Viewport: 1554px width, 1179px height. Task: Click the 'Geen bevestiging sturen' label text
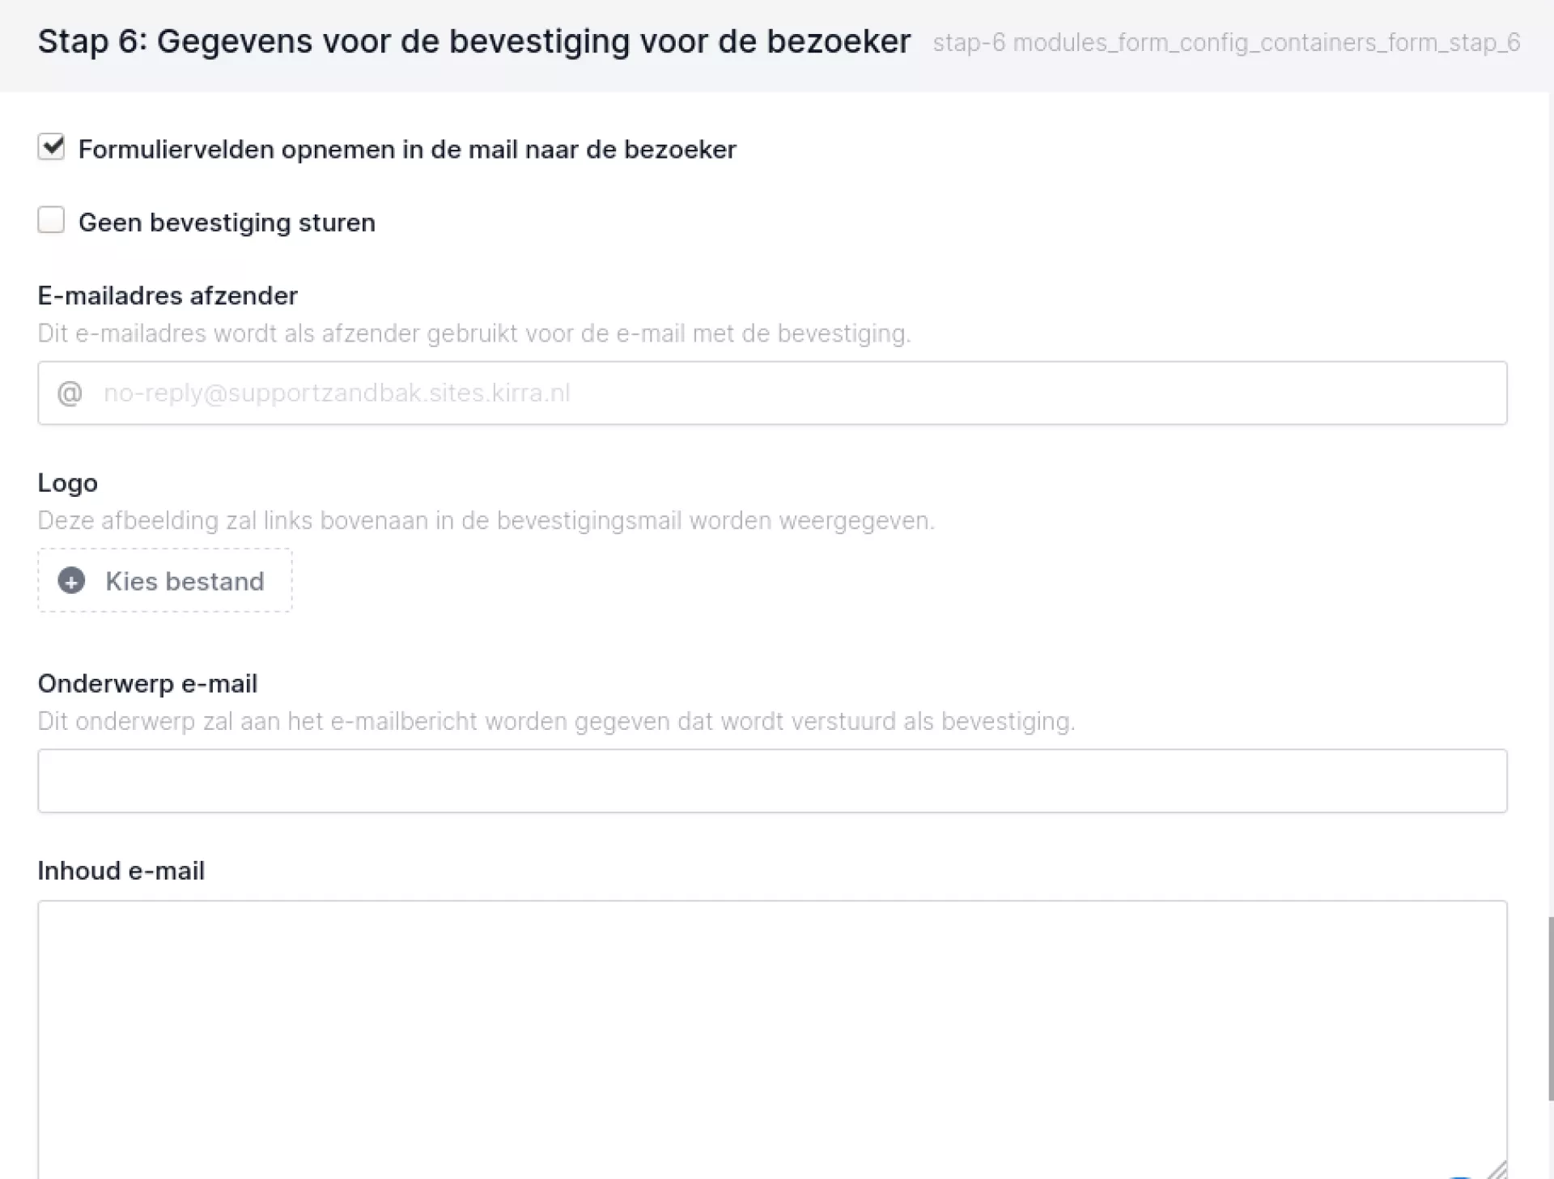coord(227,223)
